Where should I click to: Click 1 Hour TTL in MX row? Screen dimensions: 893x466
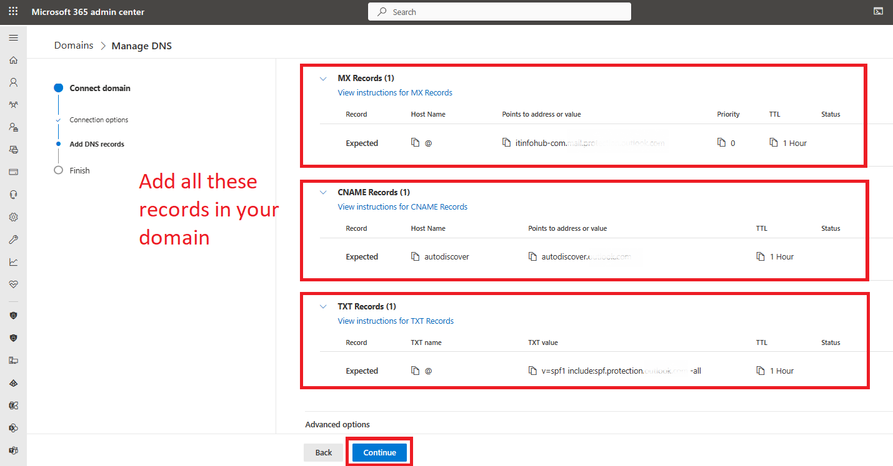(795, 143)
